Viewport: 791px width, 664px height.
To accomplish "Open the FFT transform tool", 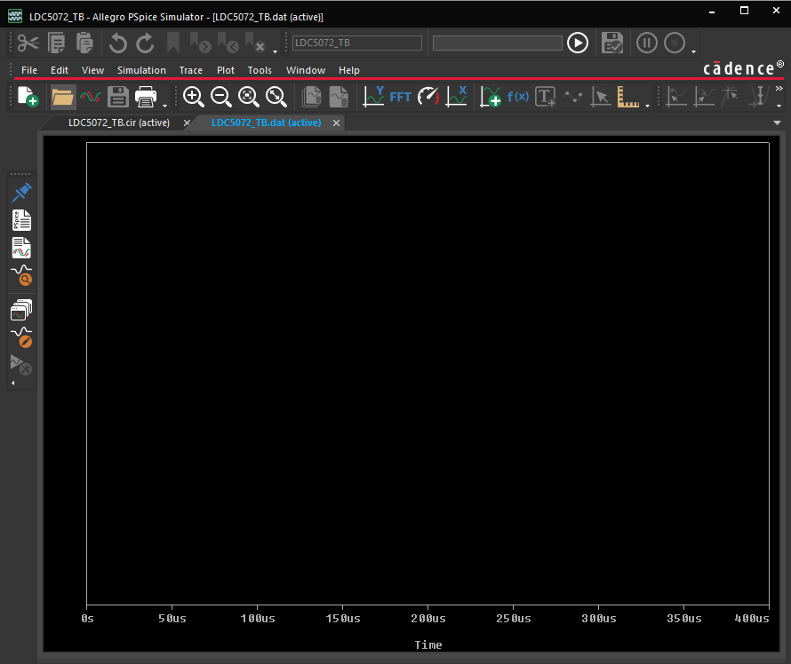I will pyautogui.click(x=400, y=97).
